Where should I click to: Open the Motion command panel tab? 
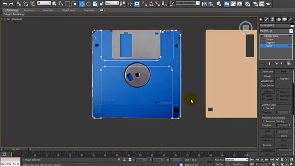(279, 19)
